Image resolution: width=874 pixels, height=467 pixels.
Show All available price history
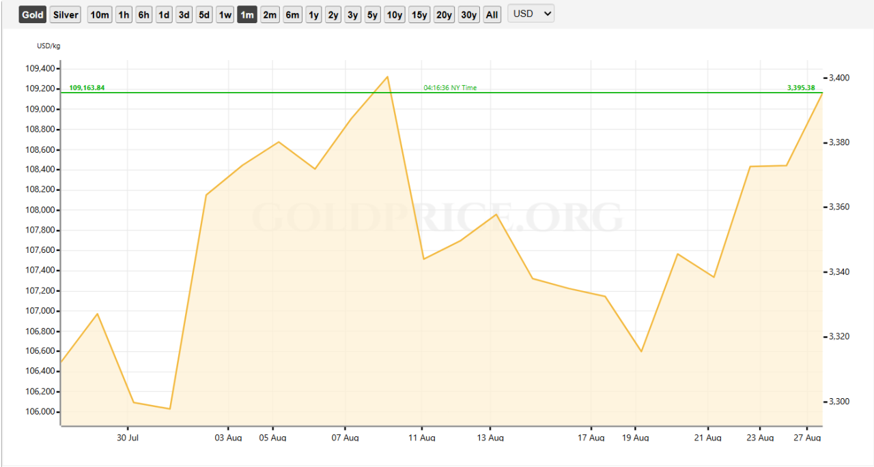pyautogui.click(x=492, y=14)
